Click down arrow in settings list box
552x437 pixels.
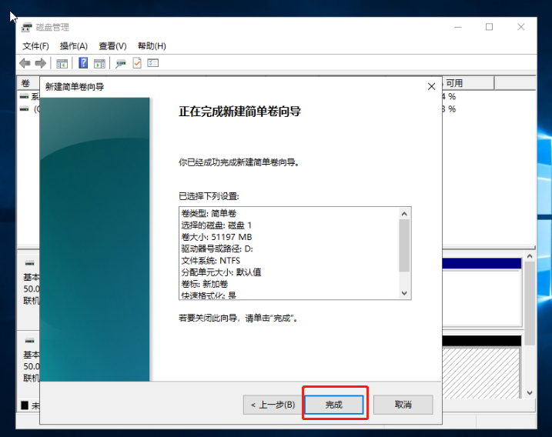(404, 293)
